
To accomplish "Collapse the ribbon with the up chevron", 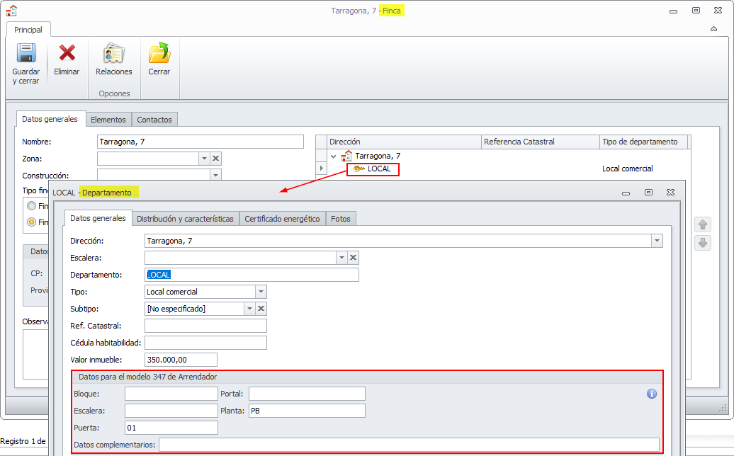I will coord(714,29).
